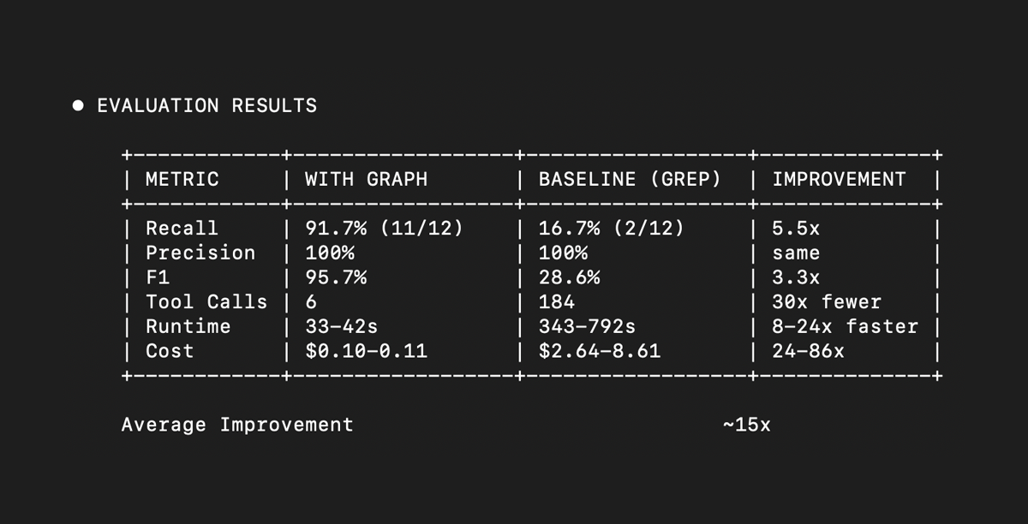Click the Tool Calls row label
Image resolution: width=1028 pixels, height=524 pixels.
206,302
